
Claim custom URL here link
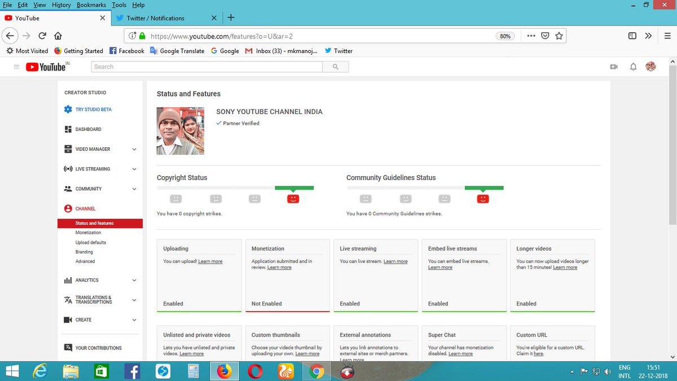point(538,354)
